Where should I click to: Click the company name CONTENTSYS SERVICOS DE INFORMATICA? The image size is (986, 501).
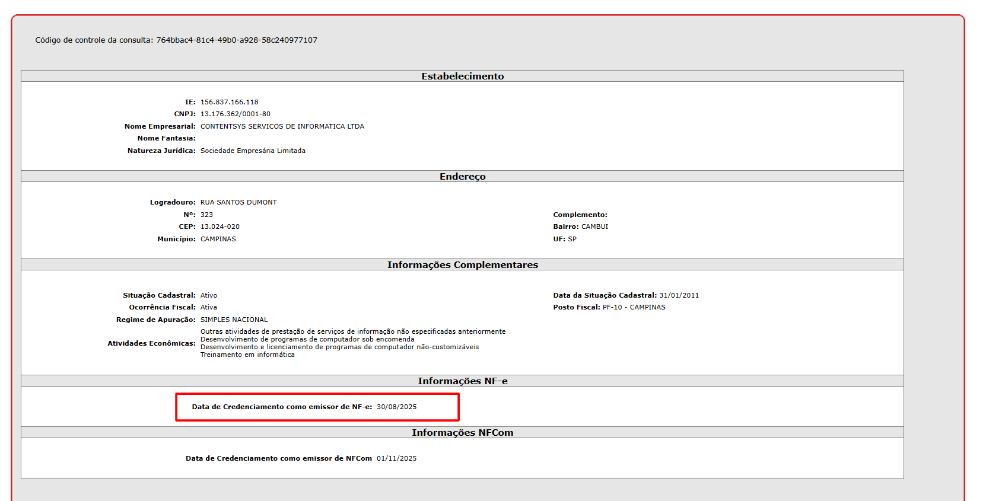[x=282, y=126]
